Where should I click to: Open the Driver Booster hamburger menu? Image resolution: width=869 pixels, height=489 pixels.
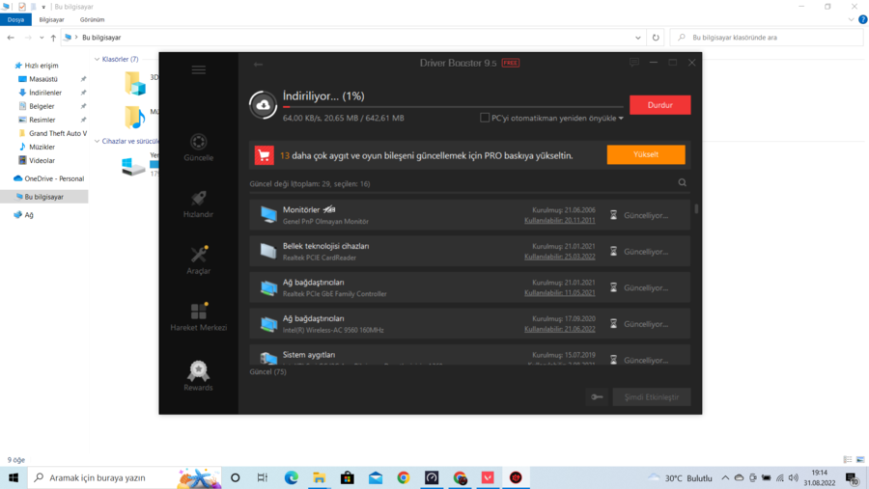pos(198,69)
